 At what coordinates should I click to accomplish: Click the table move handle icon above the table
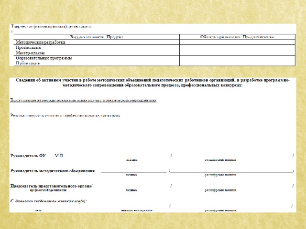coord(12,32)
